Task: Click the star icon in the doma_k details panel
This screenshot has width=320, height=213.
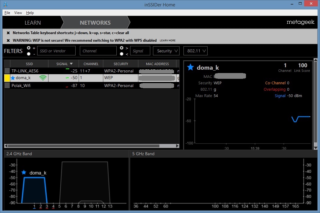Action: pos(190,67)
